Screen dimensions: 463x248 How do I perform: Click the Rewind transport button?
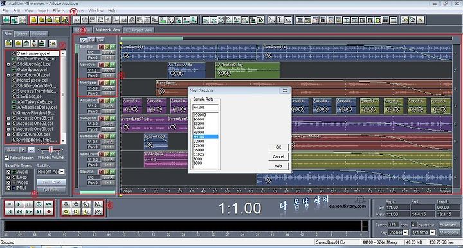pyautogui.click(x=19, y=211)
